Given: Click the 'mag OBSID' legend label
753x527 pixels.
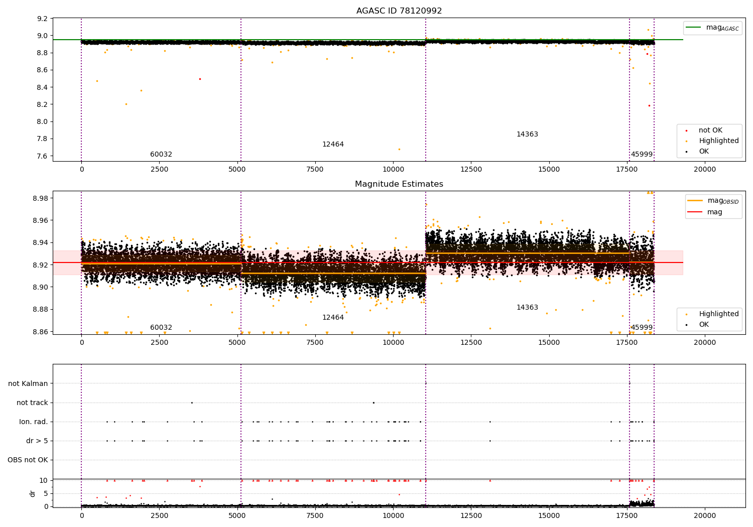Looking at the screenshot, I should (723, 201).
